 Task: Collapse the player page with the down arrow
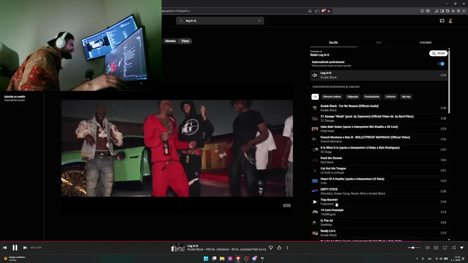462,248
